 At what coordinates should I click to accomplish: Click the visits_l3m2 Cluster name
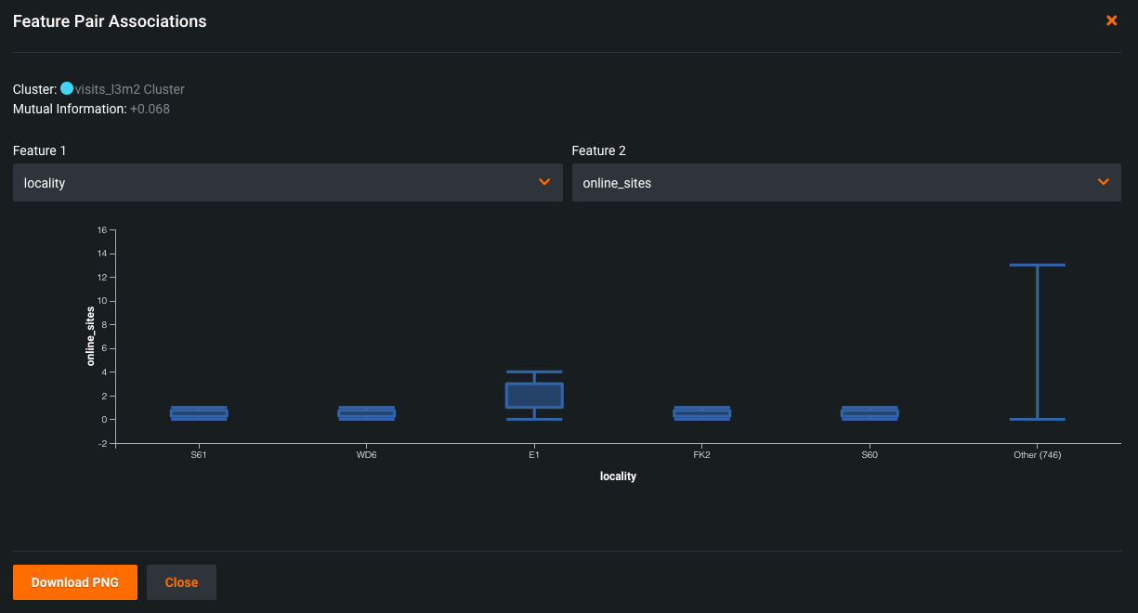click(x=130, y=89)
